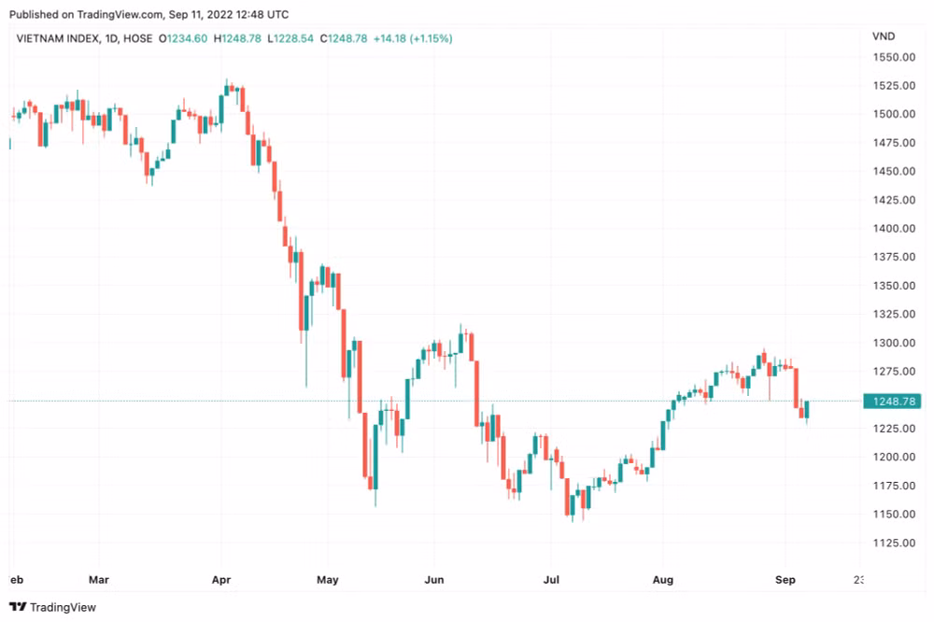Click the 1550.00 price scale label
This screenshot has width=934, height=622.
point(894,57)
